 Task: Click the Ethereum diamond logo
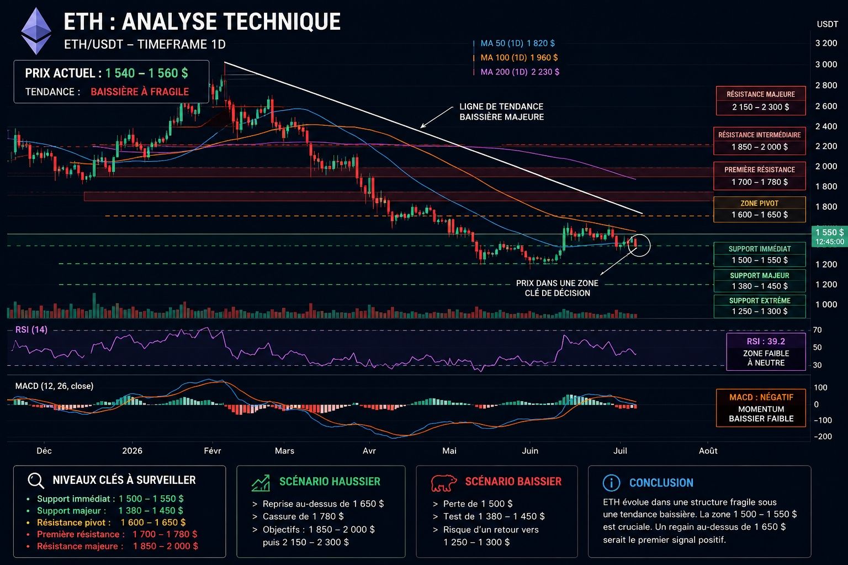click(x=36, y=31)
